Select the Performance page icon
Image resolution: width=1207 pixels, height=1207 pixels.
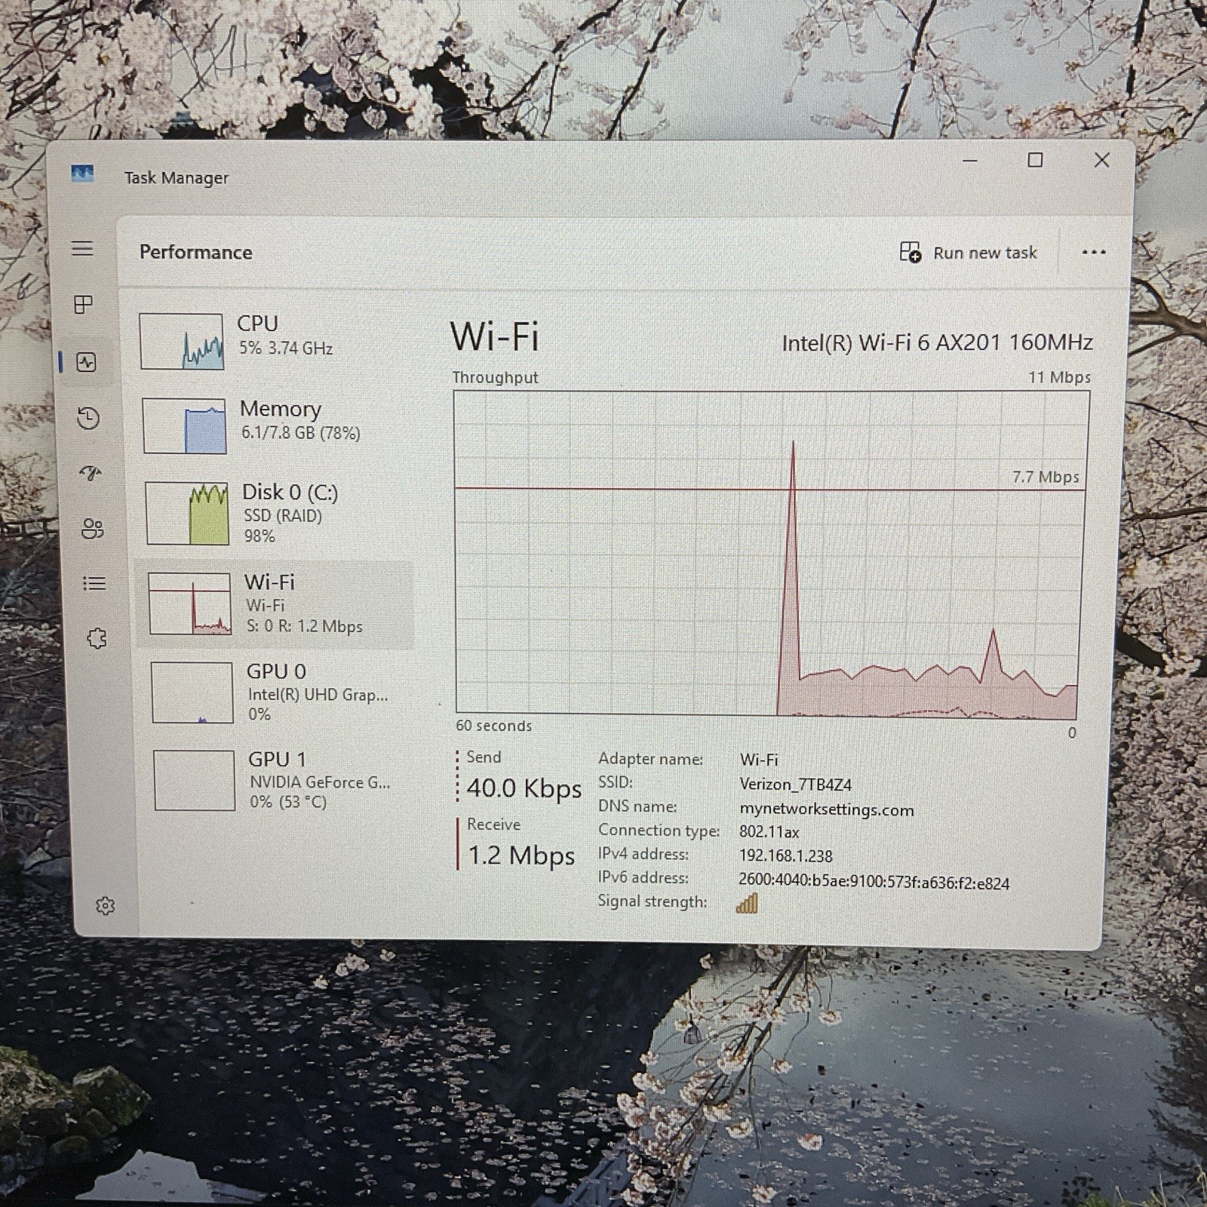tap(86, 362)
